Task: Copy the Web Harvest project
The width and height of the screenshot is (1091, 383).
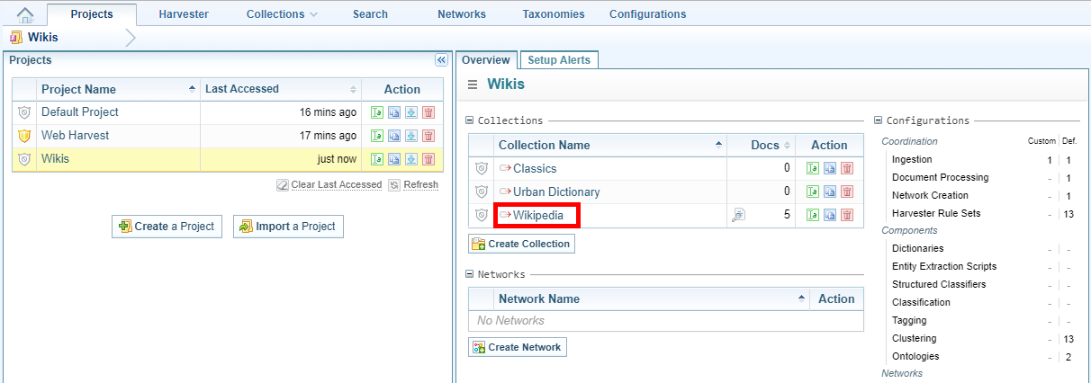Action: 394,136
